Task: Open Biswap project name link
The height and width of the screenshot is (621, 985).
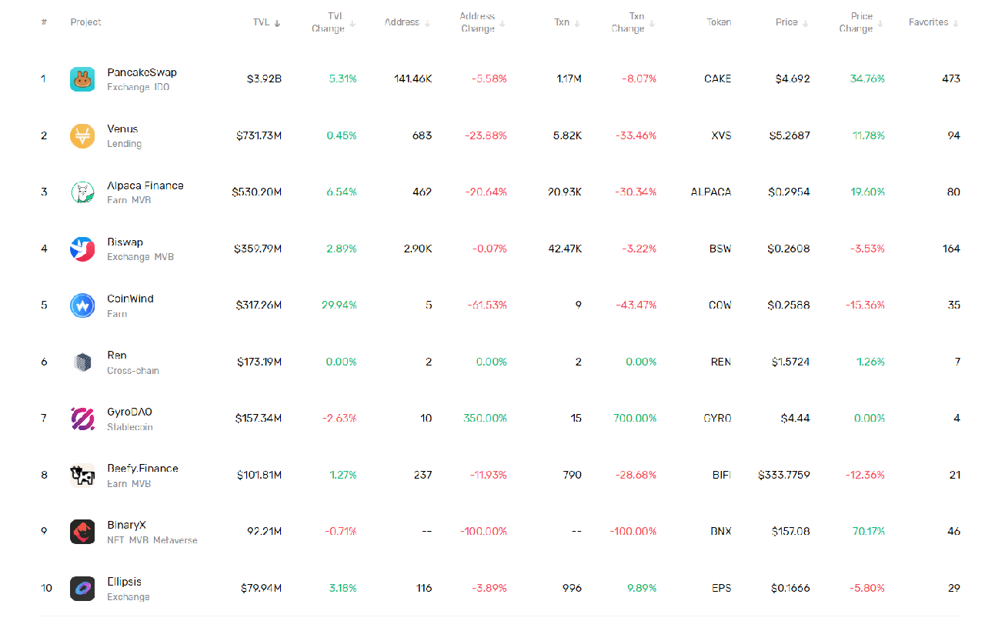Action: pos(125,242)
